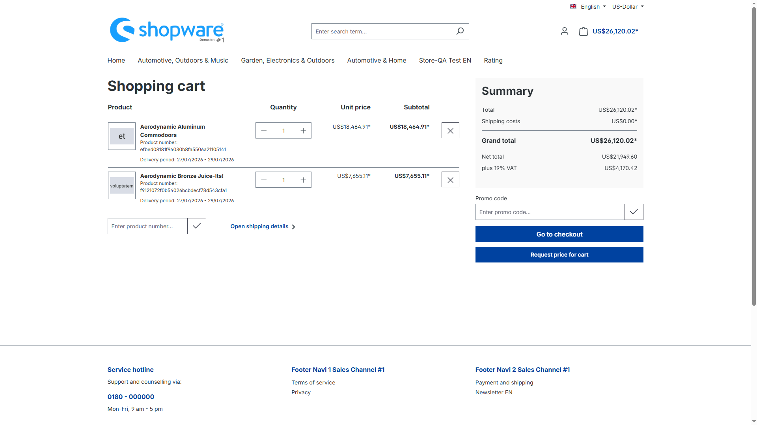Click Go to checkout button
This screenshot has height=425, width=757.
point(559,234)
